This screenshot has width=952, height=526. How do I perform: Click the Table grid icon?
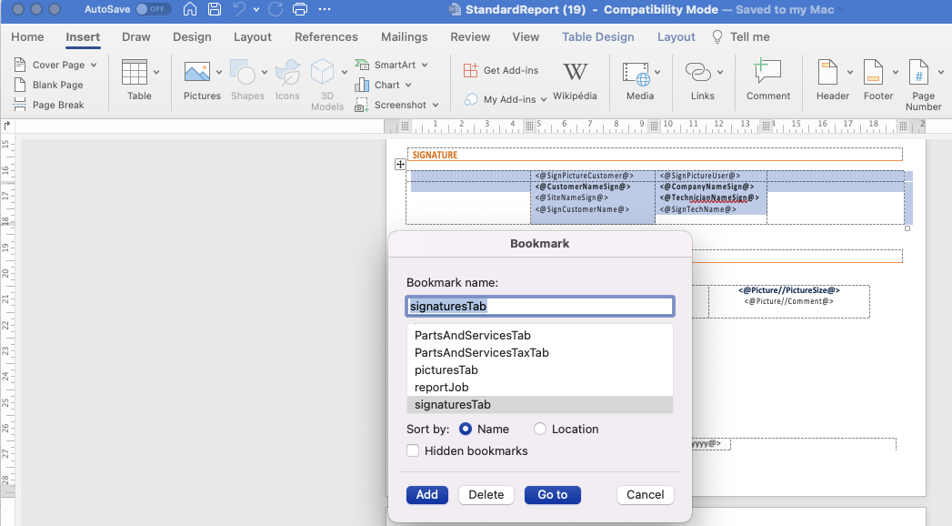click(x=135, y=72)
